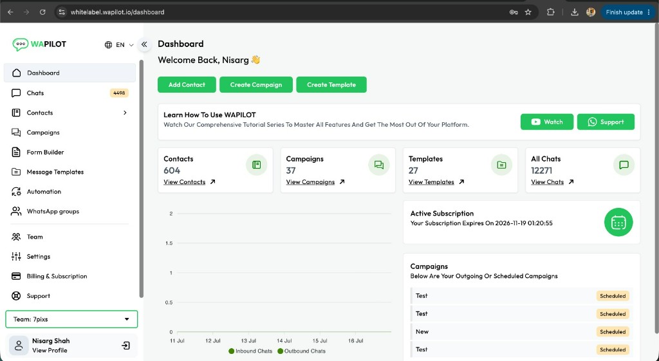Click the Dashboard home icon
This screenshot has width=659, height=361.
(16, 73)
